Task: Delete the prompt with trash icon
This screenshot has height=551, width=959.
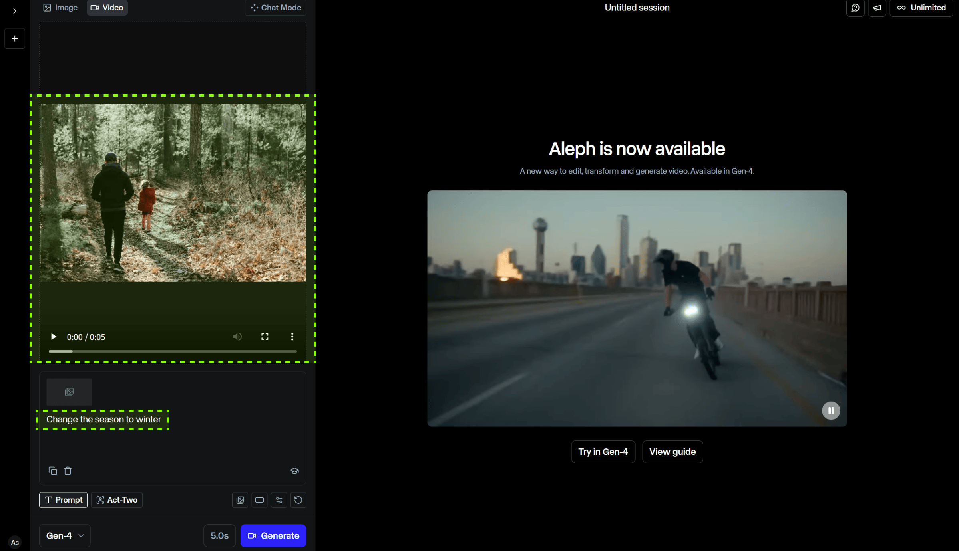Action: tap(68, 471)
